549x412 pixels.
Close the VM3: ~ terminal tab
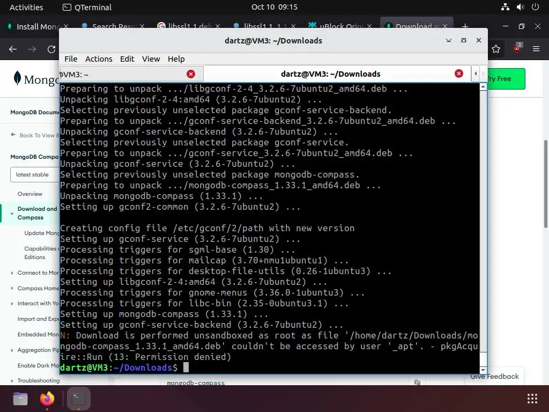(x=191, y=74)
